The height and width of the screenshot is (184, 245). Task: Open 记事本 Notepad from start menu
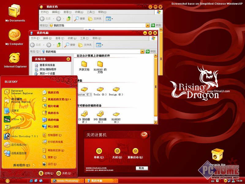pos(11,111)
